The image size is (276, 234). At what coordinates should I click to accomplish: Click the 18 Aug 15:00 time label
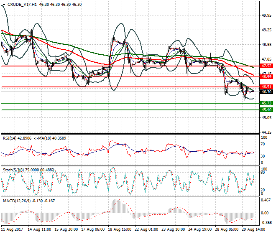[x=120, y=229]
